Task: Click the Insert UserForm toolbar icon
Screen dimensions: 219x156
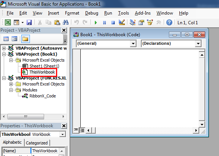Action: 16,22
